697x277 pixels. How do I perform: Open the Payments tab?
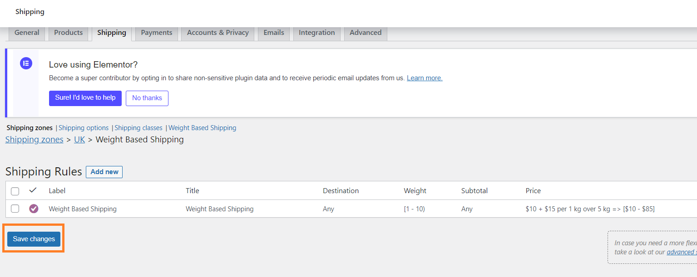tap(157, 33)
